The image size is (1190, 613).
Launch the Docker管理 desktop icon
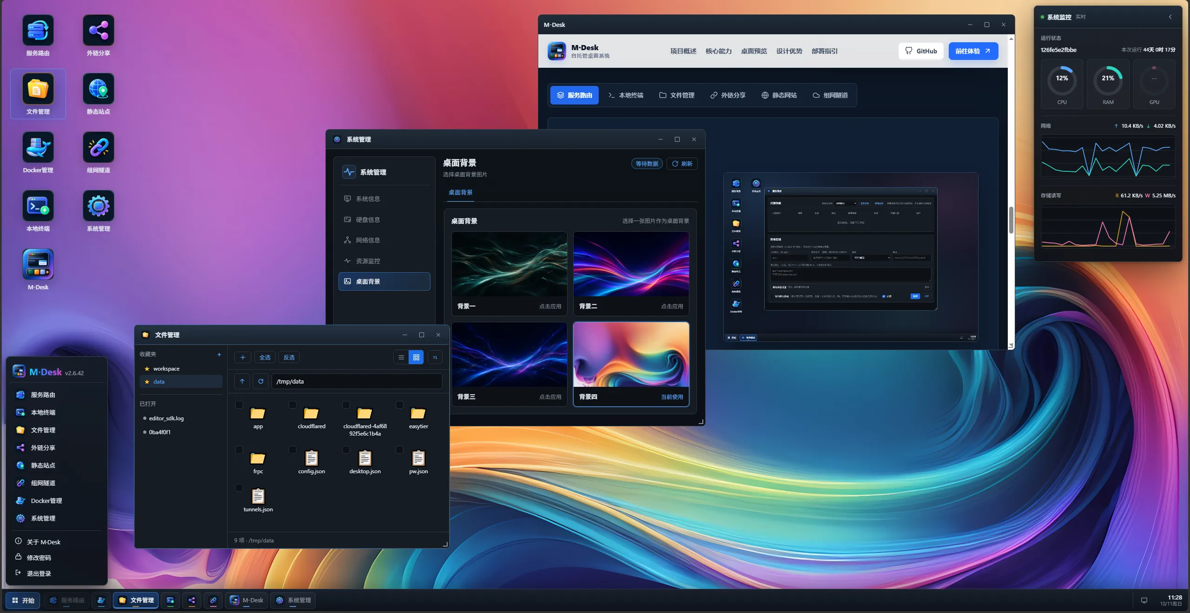38,153
